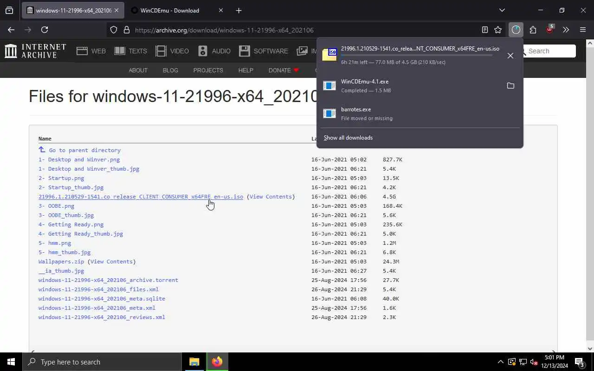Cancel the ISO download in progress
Viewport: 594px width, 371px height.
[x=510, y=56]
